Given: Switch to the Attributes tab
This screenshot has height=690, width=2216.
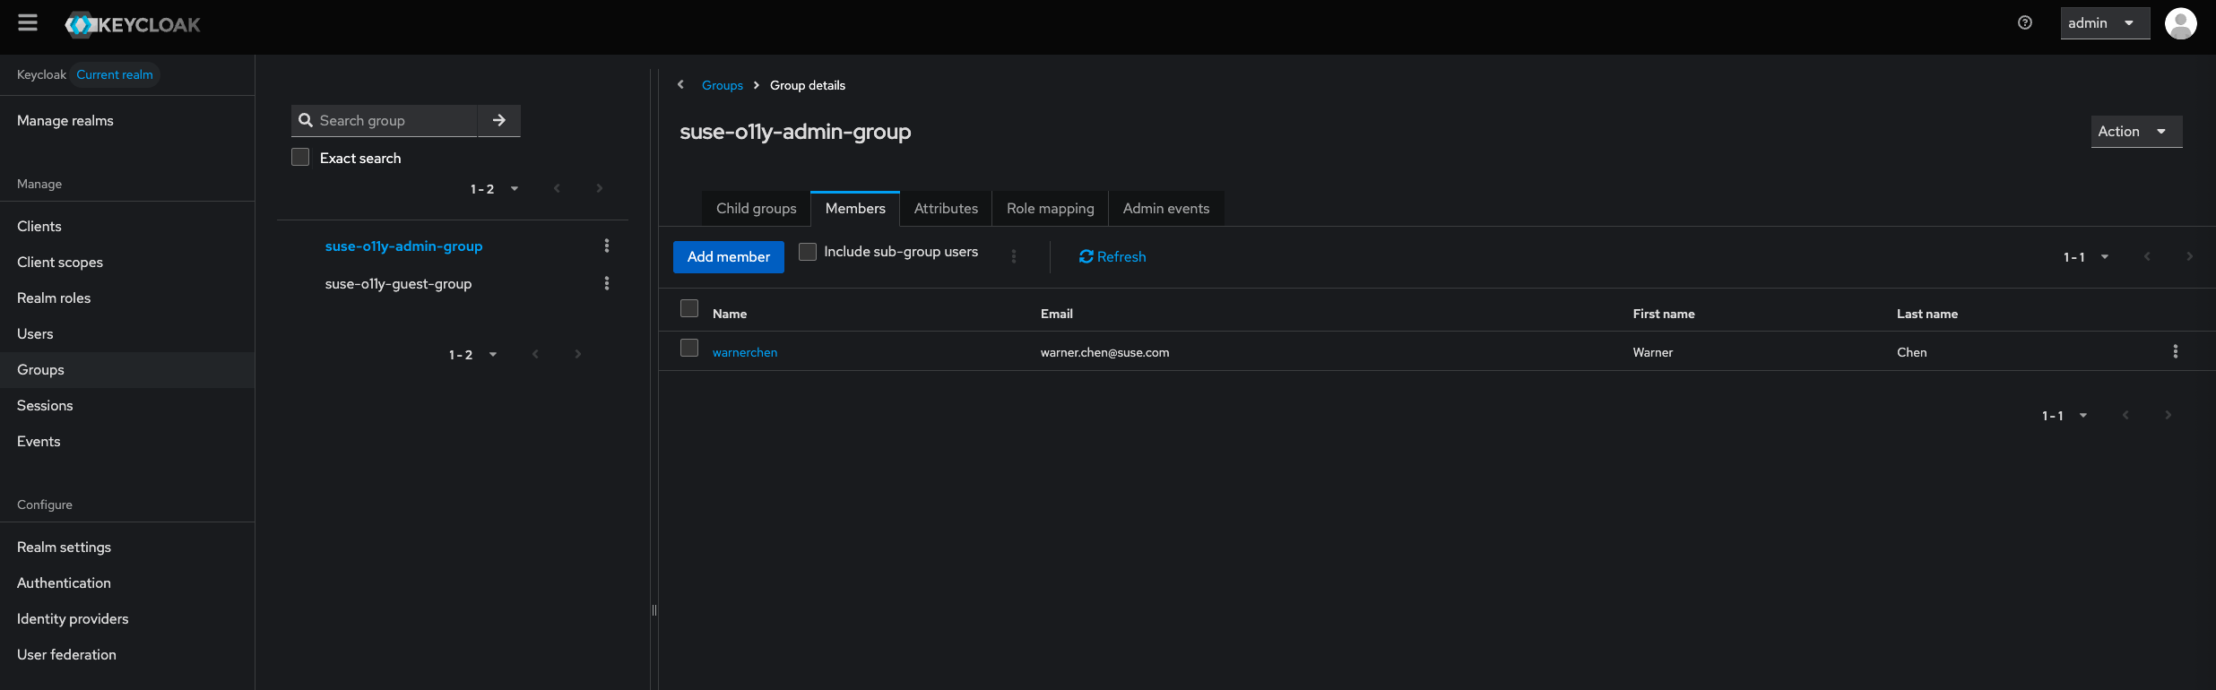Looking at the screenshot, I should (946, 209).
